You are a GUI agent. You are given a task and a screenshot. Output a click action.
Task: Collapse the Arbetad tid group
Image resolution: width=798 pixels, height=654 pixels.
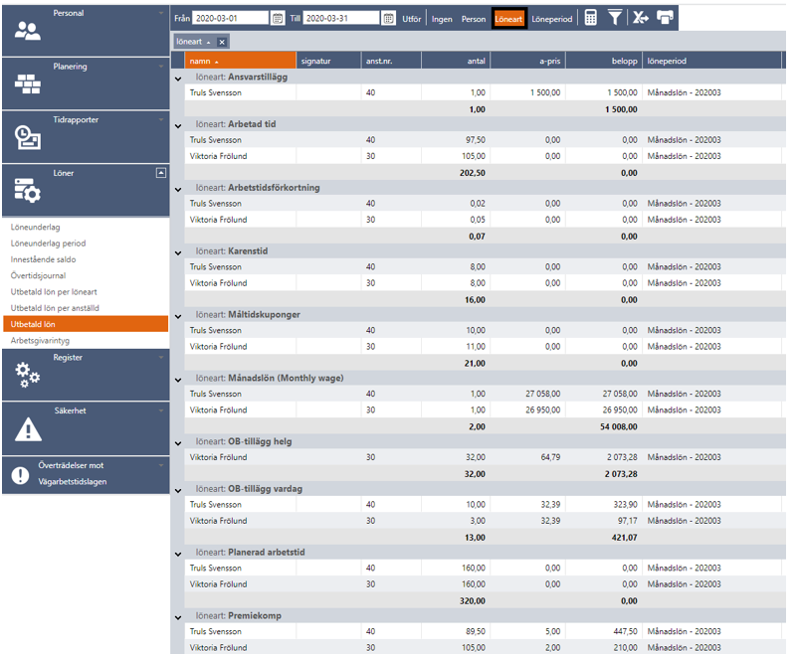(x=178, y=126)
